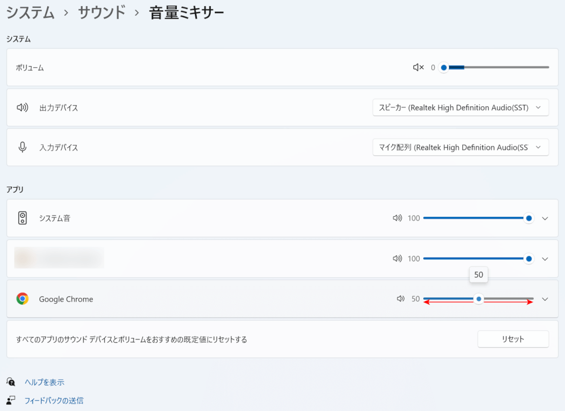Go to システム in the breadcrumb
Screen dimensions: 565x411
click(x=30, y=13)
